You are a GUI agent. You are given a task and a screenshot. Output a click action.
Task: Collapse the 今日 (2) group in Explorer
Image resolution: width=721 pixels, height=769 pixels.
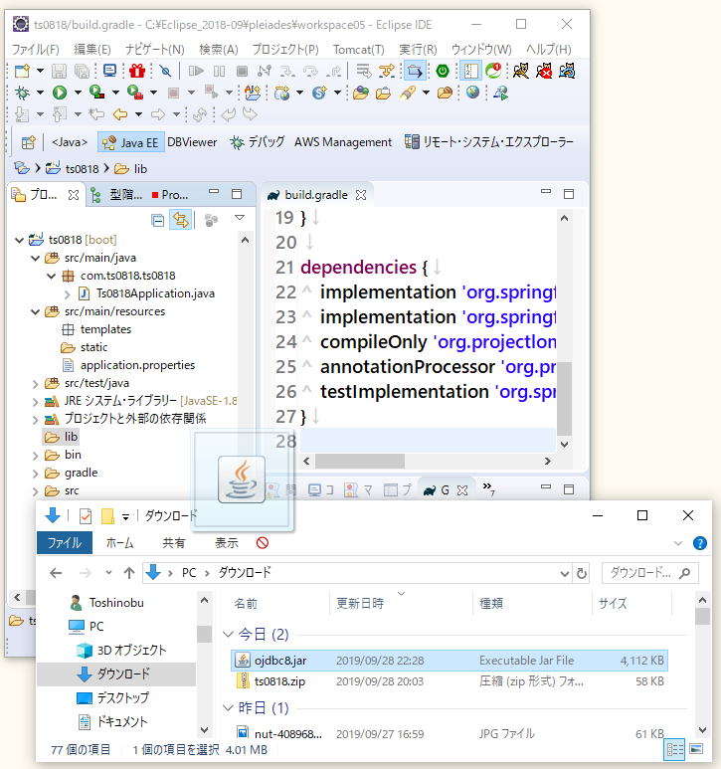pyautogui.click(x=228, y=634)
